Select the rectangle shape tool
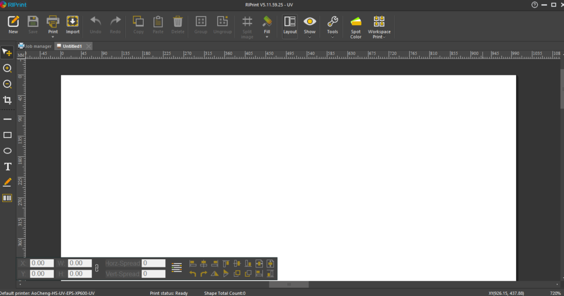The image size is (564, 296). point(7,135)
